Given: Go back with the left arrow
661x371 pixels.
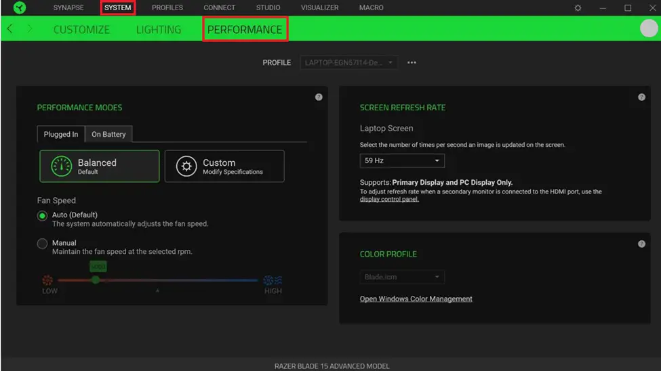Looking at the screenshot, I should tap(9, 28).
